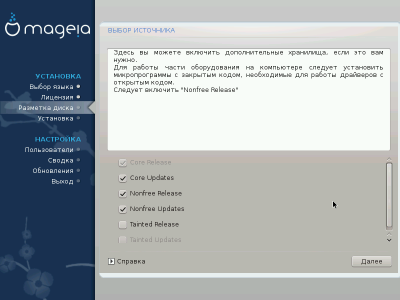The width and height of the screenshot is (400, 300).
Task: Uncheck the Core Updates checkbox
Action: point(122,178)
